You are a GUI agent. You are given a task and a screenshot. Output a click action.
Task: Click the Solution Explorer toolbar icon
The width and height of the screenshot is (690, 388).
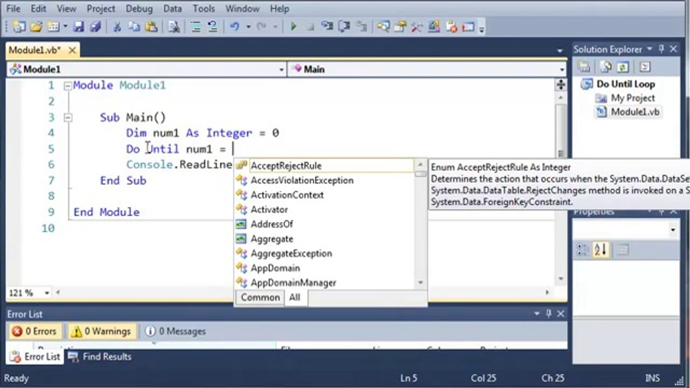pyautogui.click(x=383, y=26)
